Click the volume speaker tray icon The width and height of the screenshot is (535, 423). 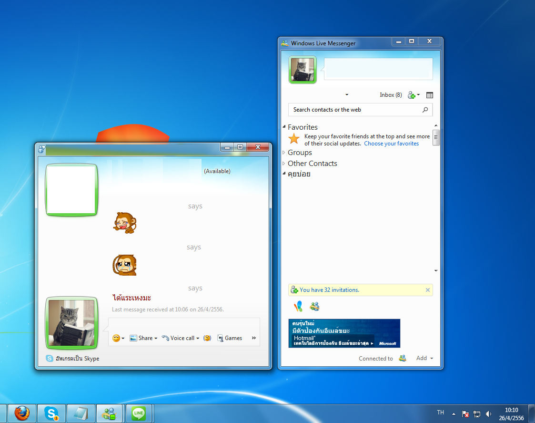click(x=489, y=414)
